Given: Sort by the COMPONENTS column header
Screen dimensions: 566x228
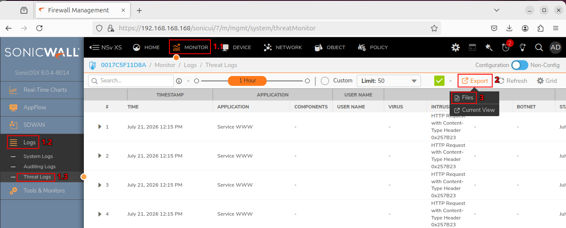Looking at the screenshot, I should 311,107.
